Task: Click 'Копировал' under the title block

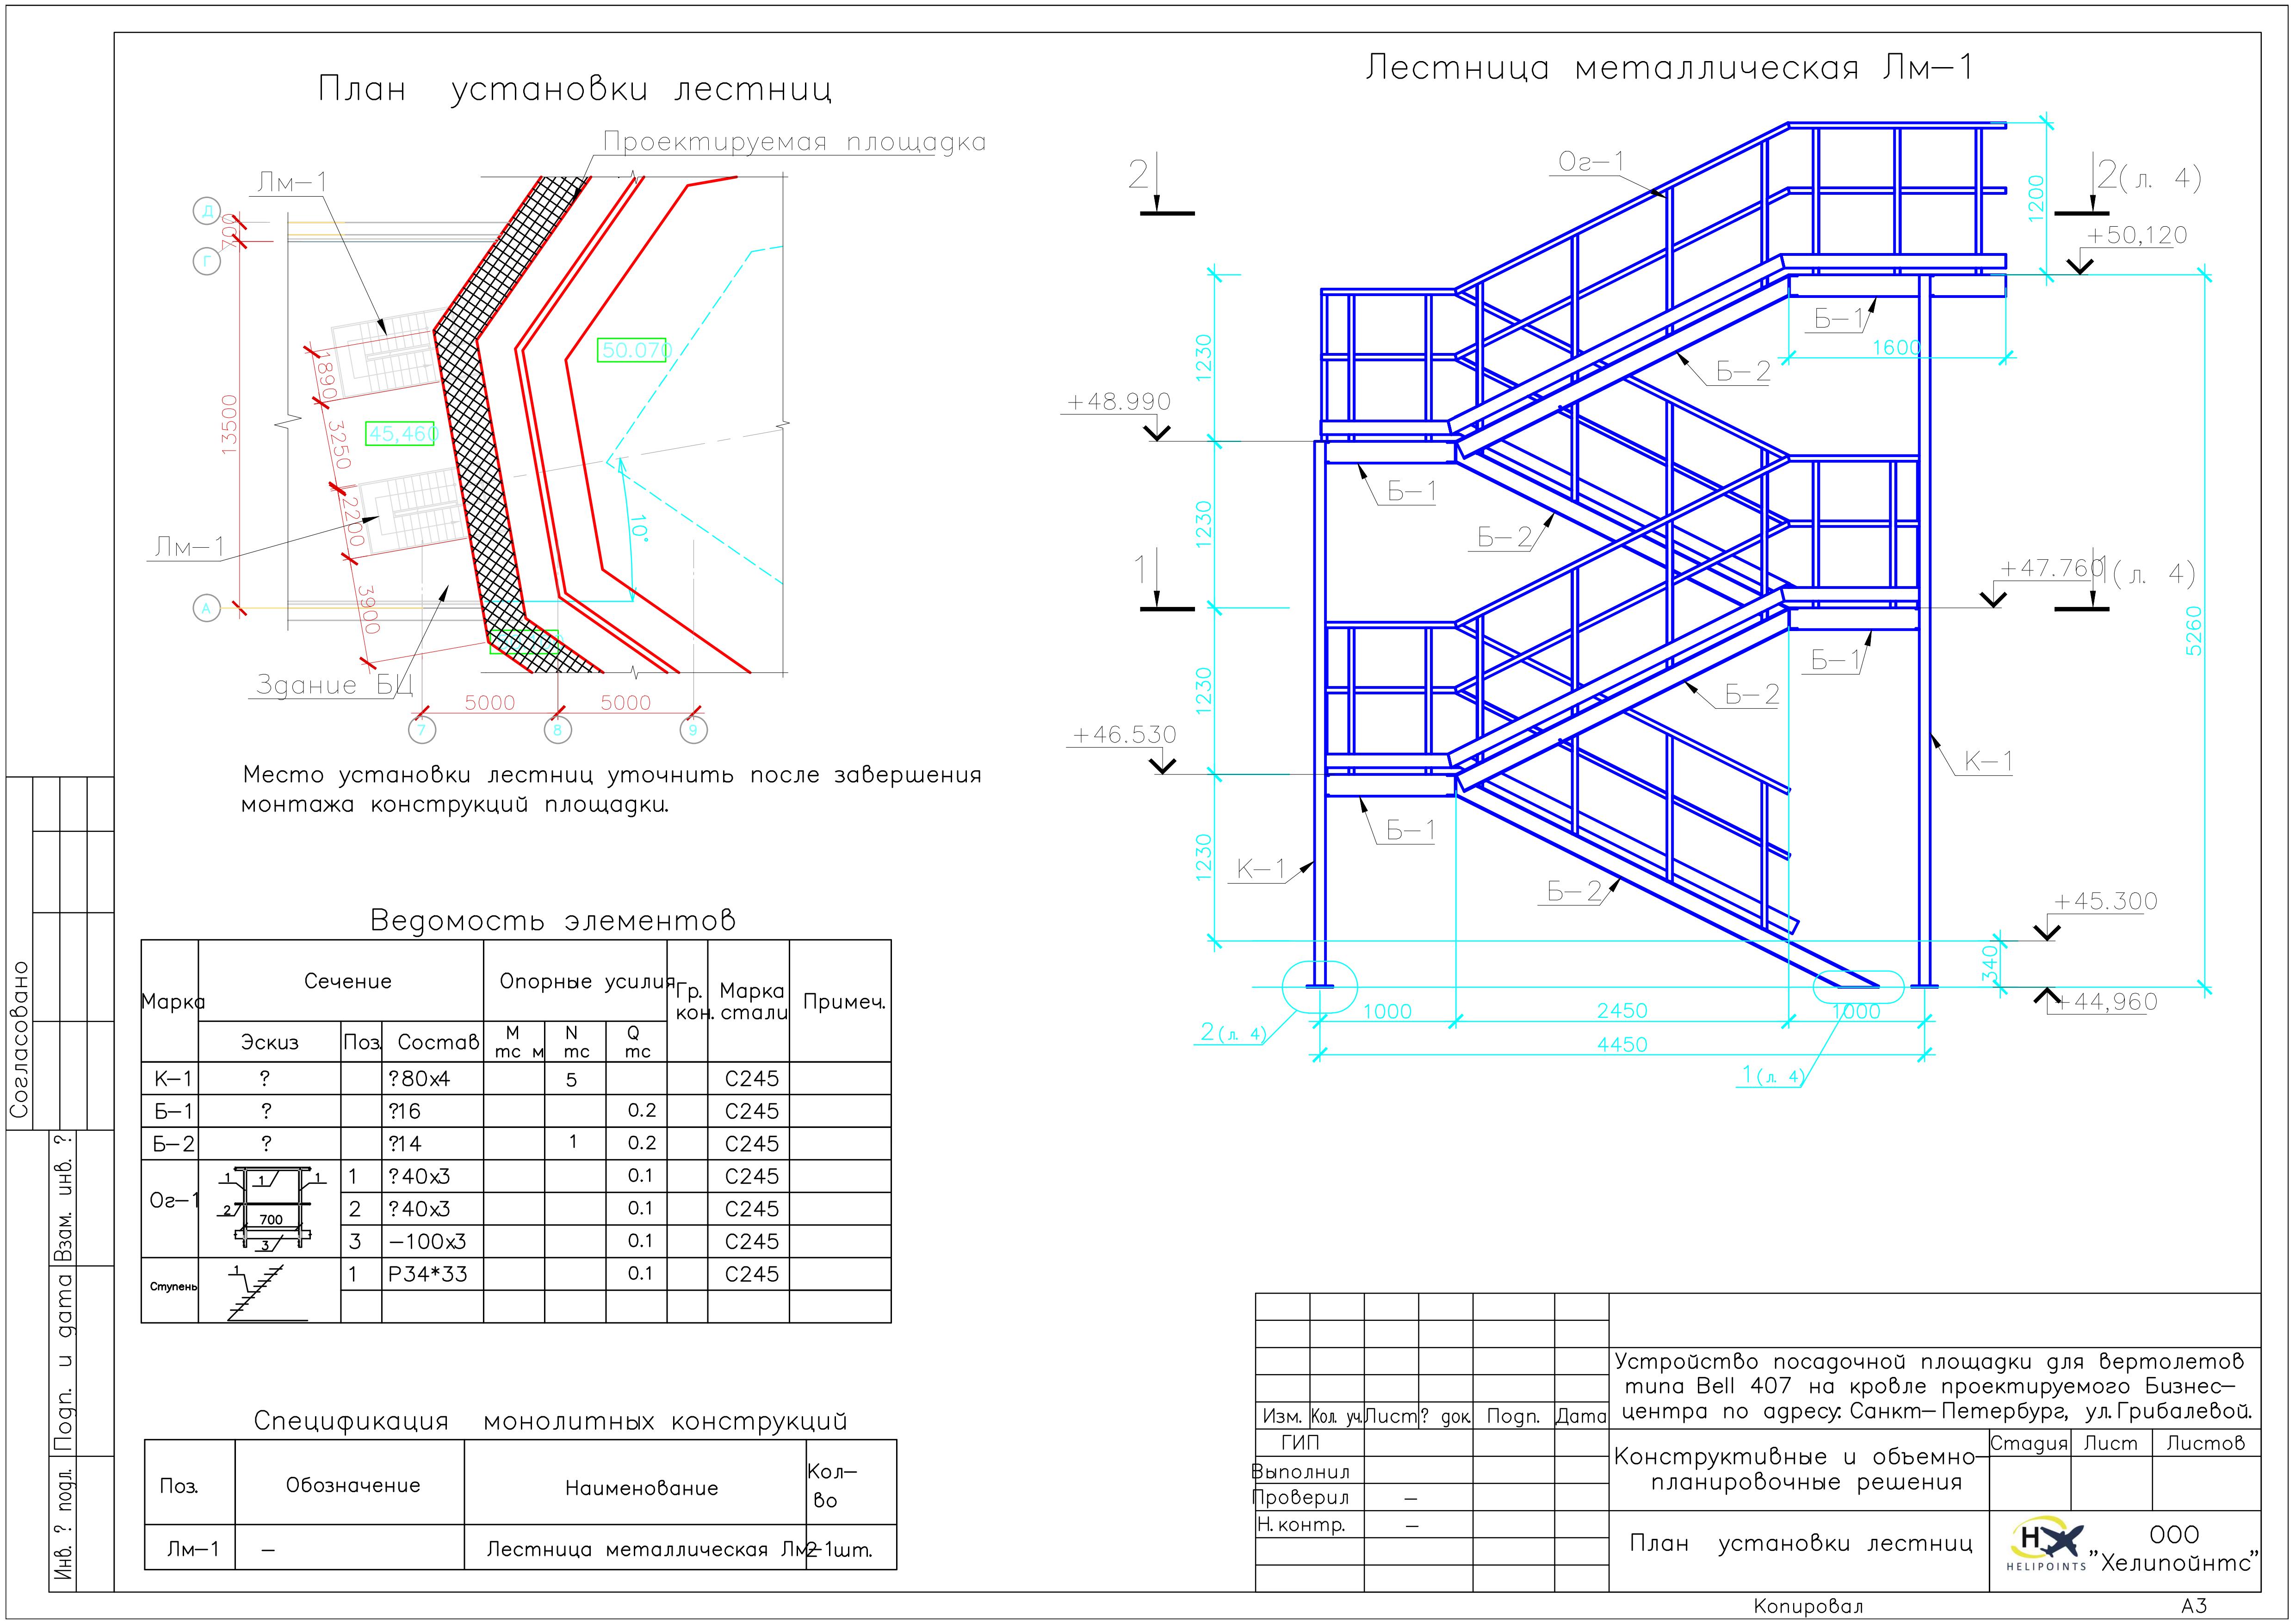Action: (x=1808, y=1606)
